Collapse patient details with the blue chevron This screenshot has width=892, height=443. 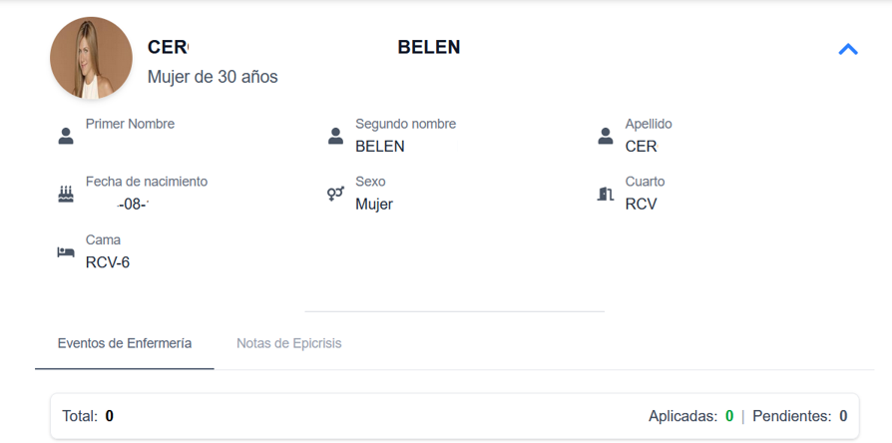pos(848,49)
